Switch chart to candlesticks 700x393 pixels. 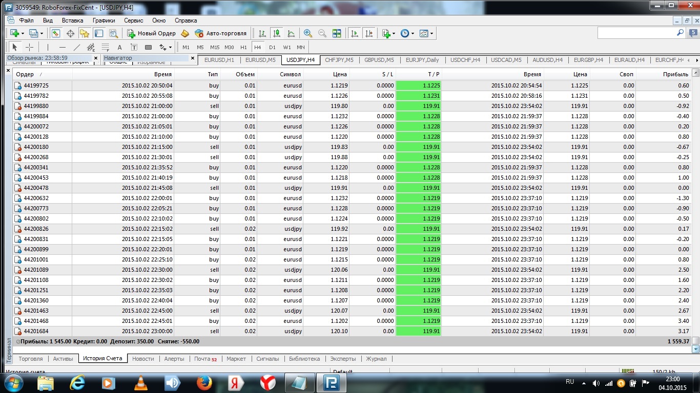277,33
